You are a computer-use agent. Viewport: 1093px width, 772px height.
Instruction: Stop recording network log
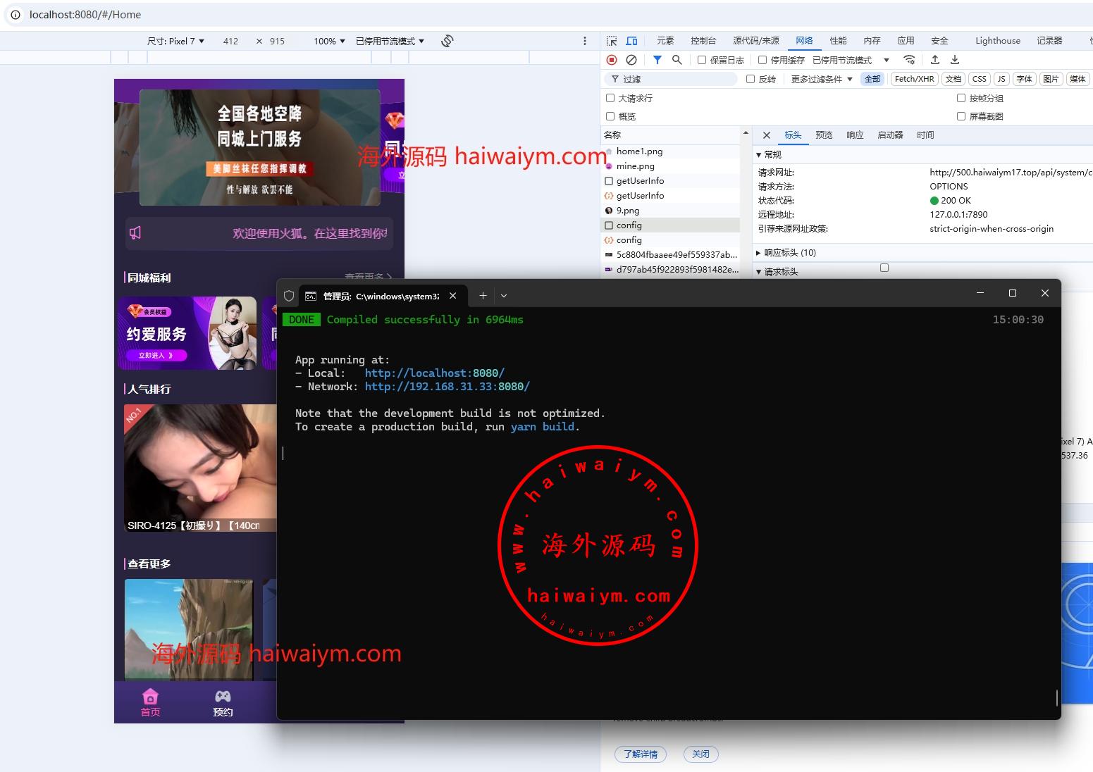(612, 60)
